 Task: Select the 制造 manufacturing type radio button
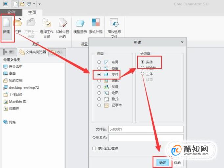tap(99, 87)
